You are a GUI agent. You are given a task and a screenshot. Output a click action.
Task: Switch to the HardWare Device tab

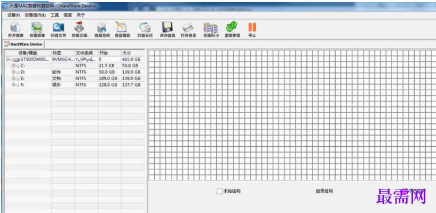[23, 44]
